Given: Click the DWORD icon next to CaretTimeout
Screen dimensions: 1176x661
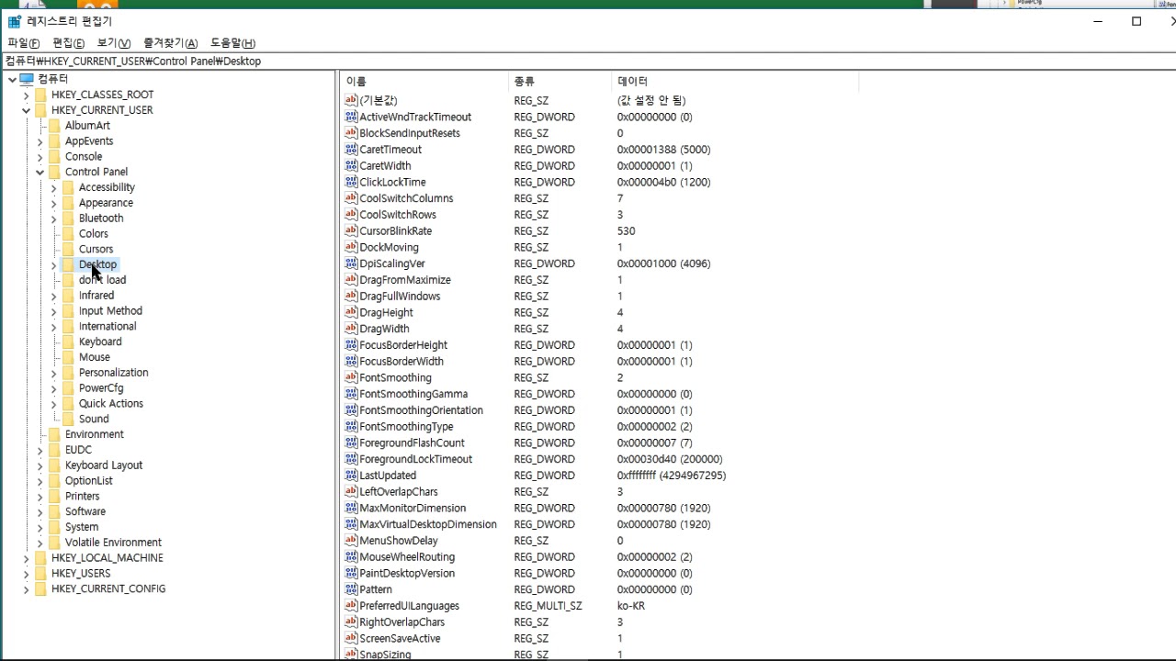Looking at the screenshot, I should coord(350,150).
